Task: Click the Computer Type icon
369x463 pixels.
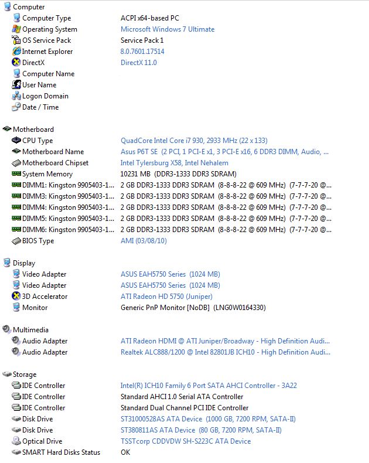Action: [x=16, y=18]
